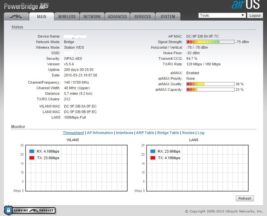Open AP Information link
Image resolution: width=267 pixels, height=216 pixels.
coord(100,133)
